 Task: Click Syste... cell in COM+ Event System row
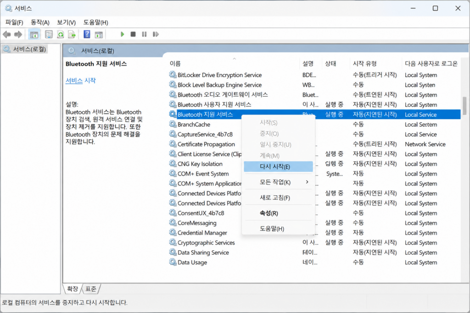pyautogui.click(x=334, y=174)
